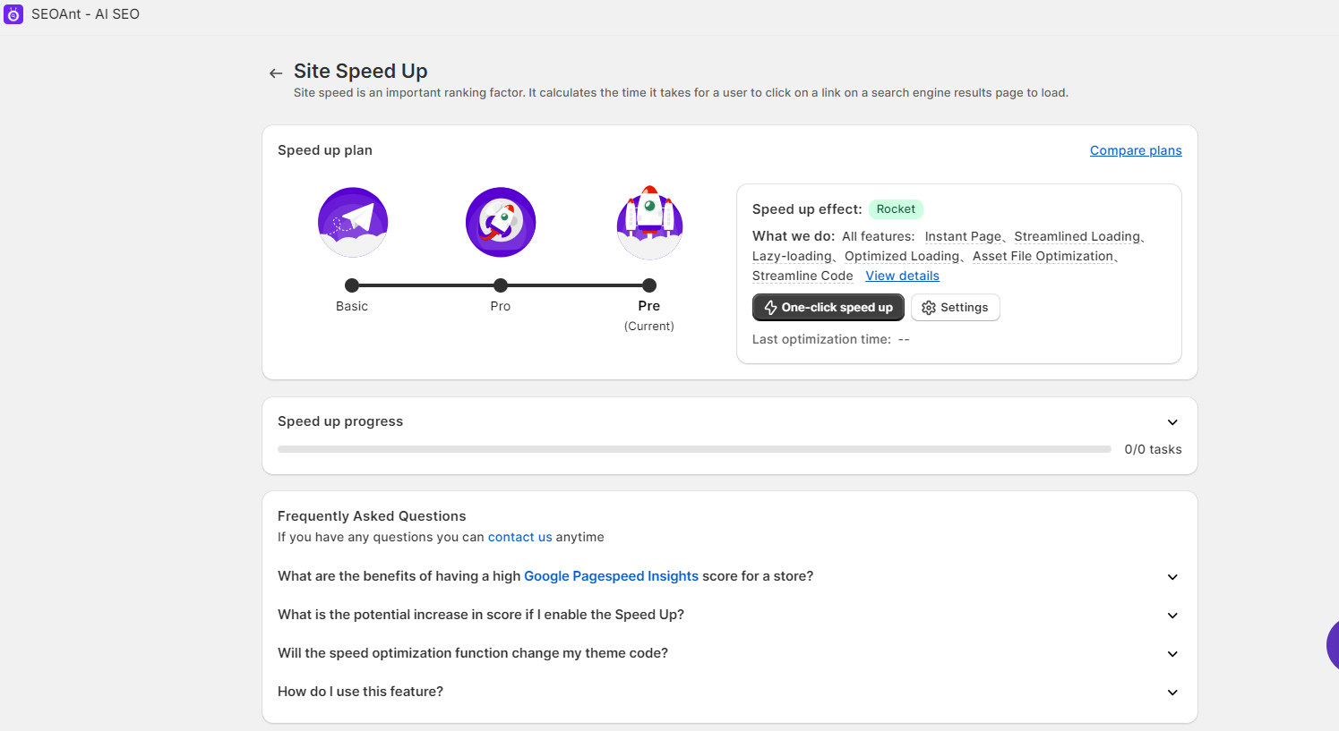Select the Pre plan slider point
Image resolution: width=1339 pixels, height=731 pixels.
(x=649, y=285)
